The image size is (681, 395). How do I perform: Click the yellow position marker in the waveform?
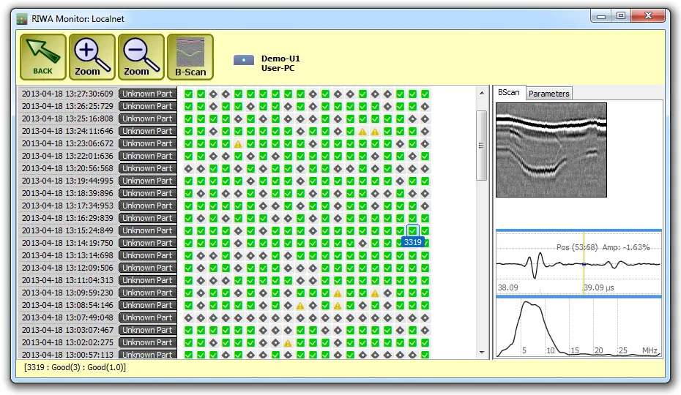point(584,265)
